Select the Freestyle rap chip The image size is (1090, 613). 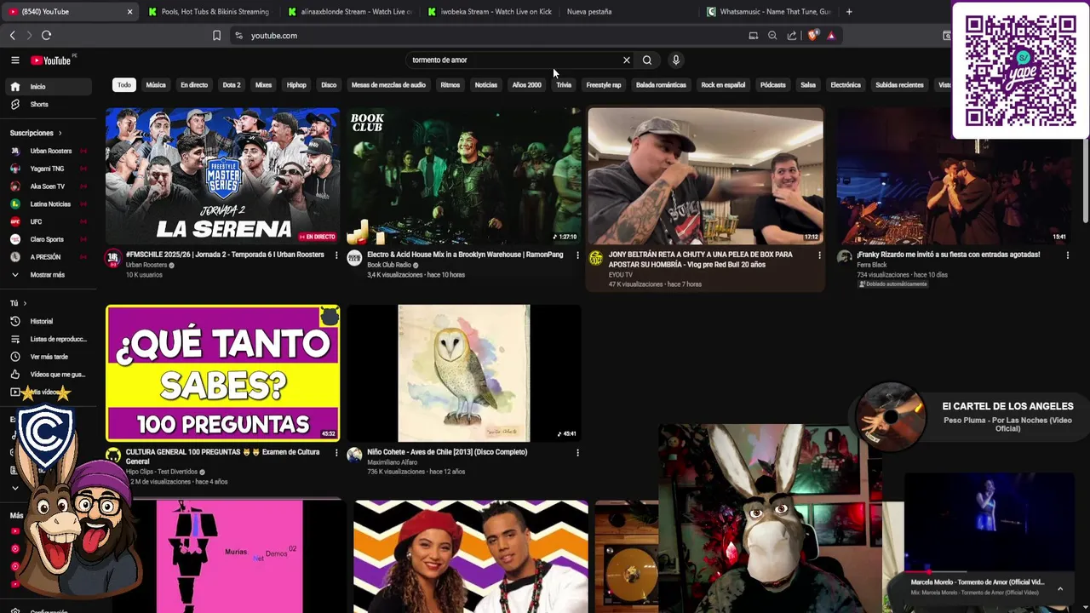click(604, 85)
